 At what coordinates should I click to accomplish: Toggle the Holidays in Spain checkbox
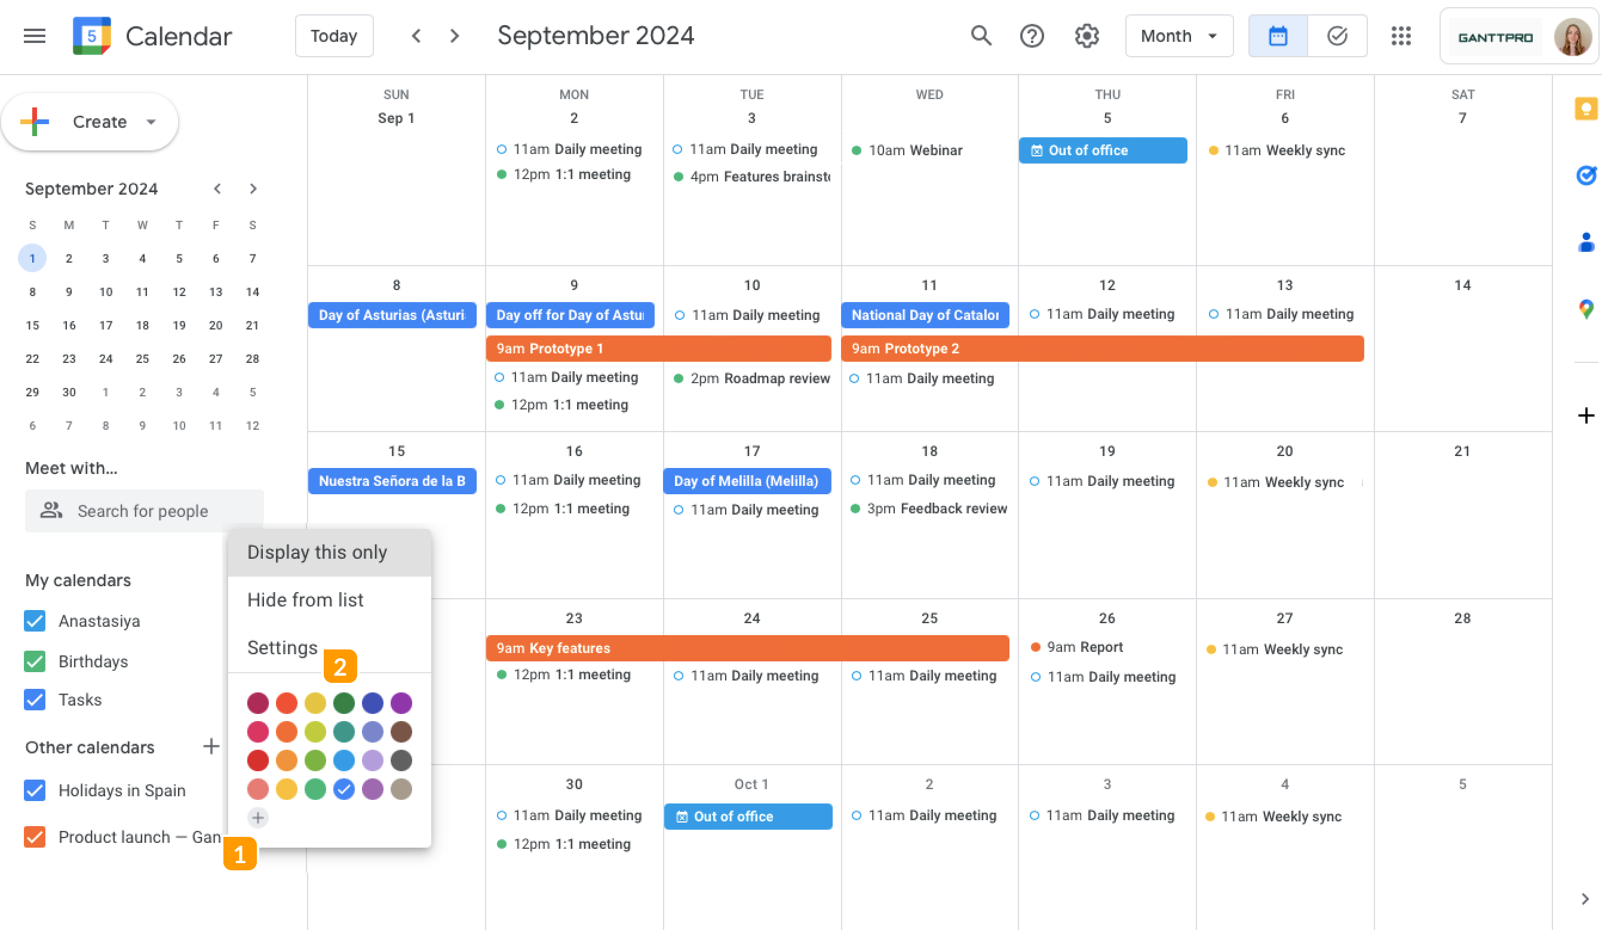(x=35, y=790)
